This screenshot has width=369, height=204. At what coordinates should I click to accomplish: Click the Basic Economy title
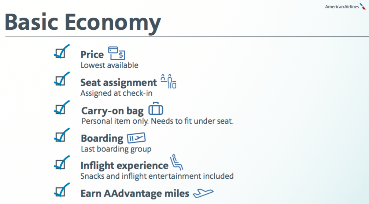pos(82,22)
